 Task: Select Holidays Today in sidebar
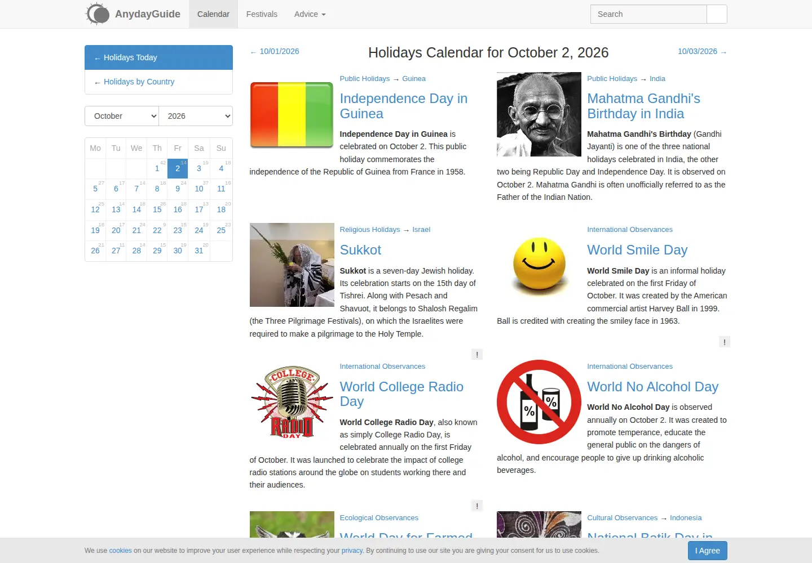(158, 57)
